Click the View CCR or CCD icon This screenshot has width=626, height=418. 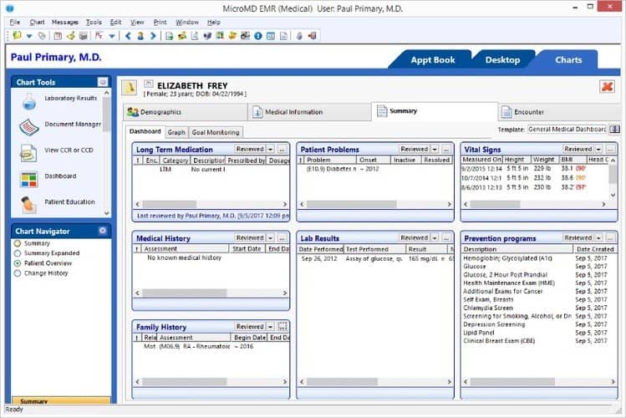coord(28,153)
